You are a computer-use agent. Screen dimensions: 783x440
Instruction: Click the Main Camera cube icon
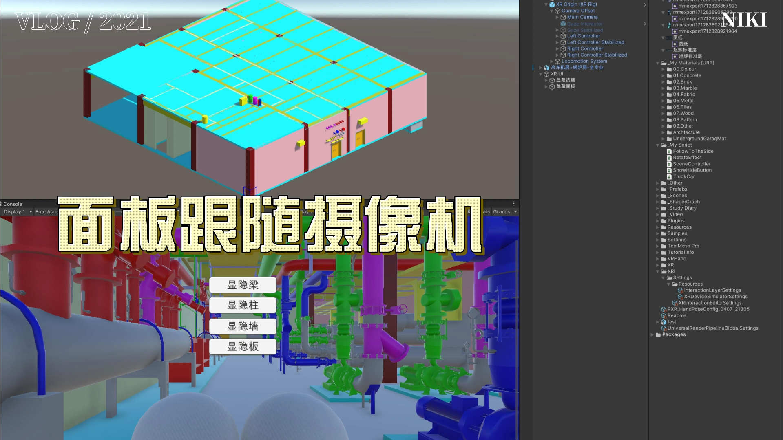pyautogui.click(x=563, y=17)
